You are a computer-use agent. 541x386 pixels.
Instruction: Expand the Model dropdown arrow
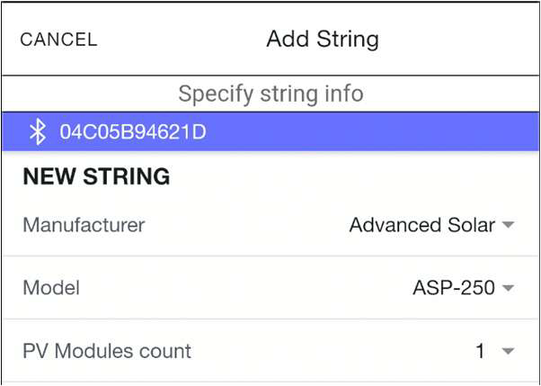tap(508, 288)
